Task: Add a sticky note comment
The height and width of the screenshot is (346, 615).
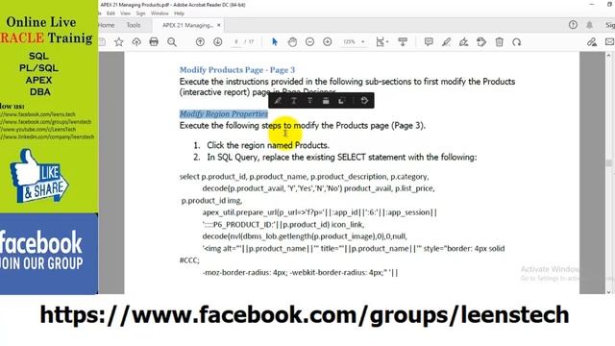Action: tap(429, 42)
